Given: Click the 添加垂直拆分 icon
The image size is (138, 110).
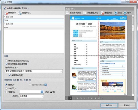Looking at the screenshot, I should 85,13.
